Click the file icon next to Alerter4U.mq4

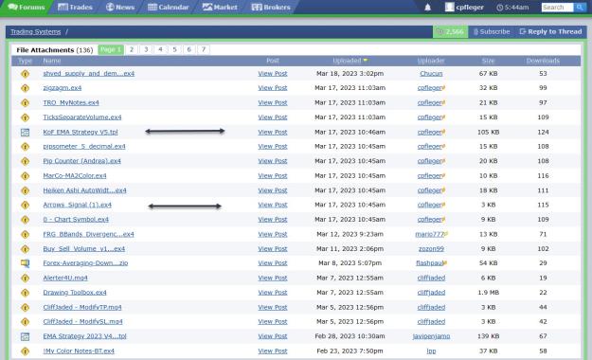(25, 278)
